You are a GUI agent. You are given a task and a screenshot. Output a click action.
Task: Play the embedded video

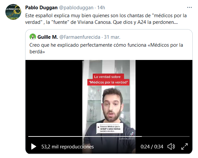[33, 146]
